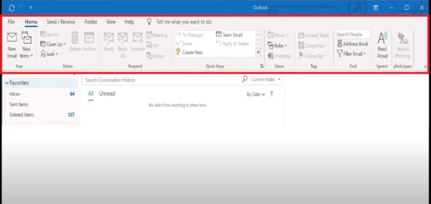Toggle Unread/Read status
The image size is (431, 204).
click(x=314, y=35)
